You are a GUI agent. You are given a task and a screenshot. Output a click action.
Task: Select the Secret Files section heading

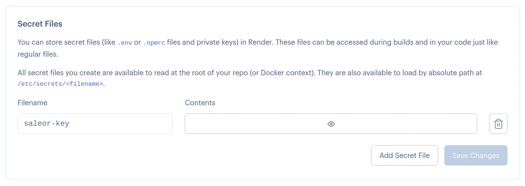coord(40,24)
